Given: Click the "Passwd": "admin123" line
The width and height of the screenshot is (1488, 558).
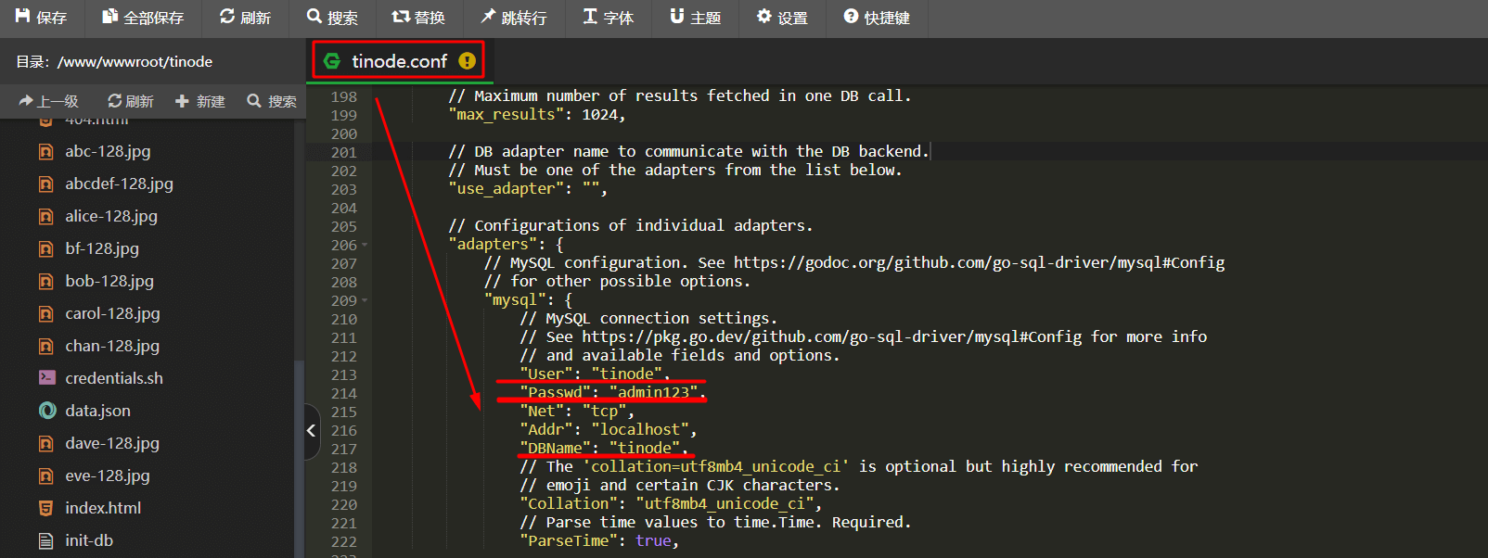Looking at the screenshot, I should 612,393.
